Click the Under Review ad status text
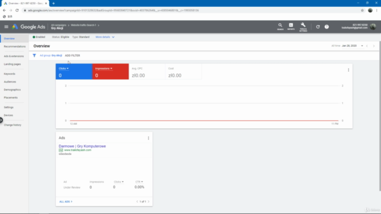 71,187
